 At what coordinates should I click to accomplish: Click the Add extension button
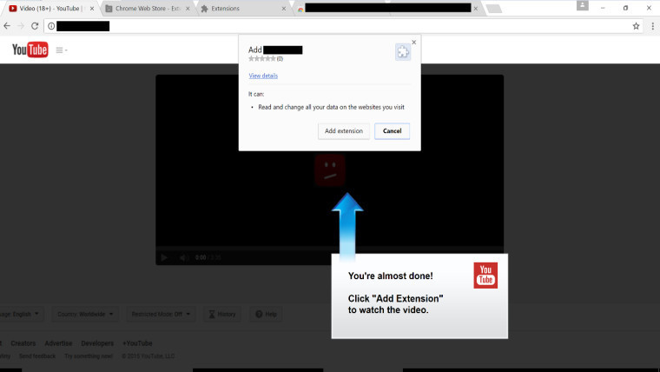[x=344, y=131]
